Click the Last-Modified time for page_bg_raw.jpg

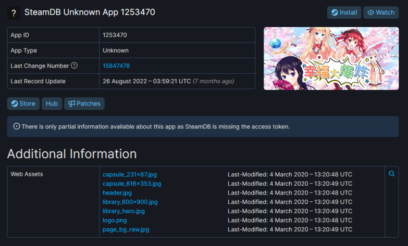[x=290, y=229]
